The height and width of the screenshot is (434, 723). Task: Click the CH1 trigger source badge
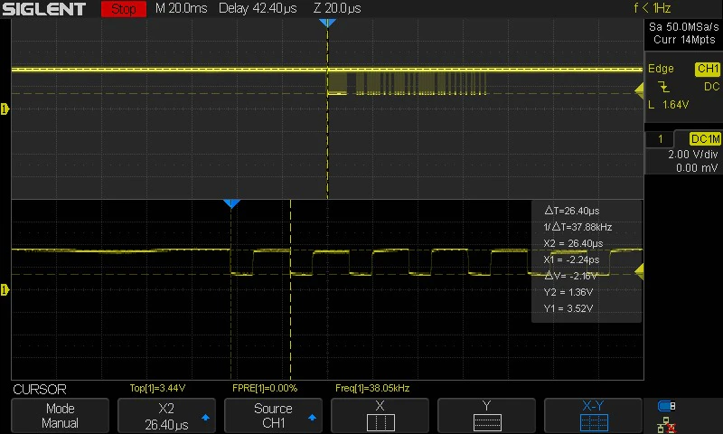click(x=708, y=69)
